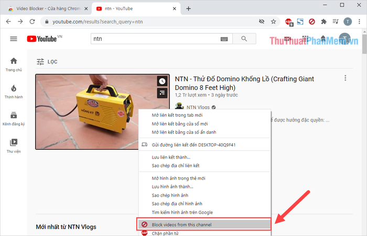367x236 pixels.
Task: Open Thịnh hành trending in the sidebar
Action: coord(14,92)
